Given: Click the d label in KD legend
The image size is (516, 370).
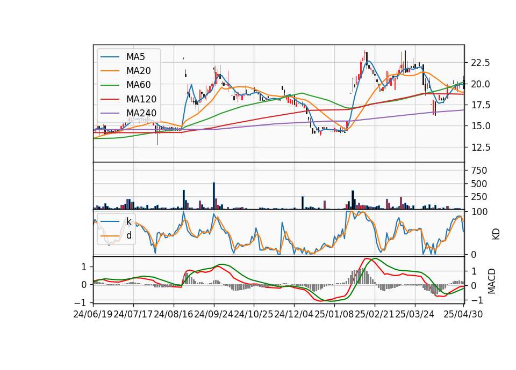Looking at the screenshot, I should pyautogui.click(x=129, y=235).
